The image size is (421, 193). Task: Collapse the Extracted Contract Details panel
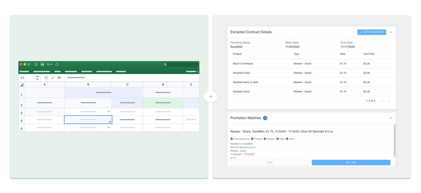click(391, 32)
